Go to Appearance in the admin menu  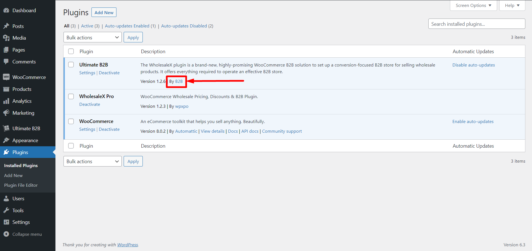[25, 140]
